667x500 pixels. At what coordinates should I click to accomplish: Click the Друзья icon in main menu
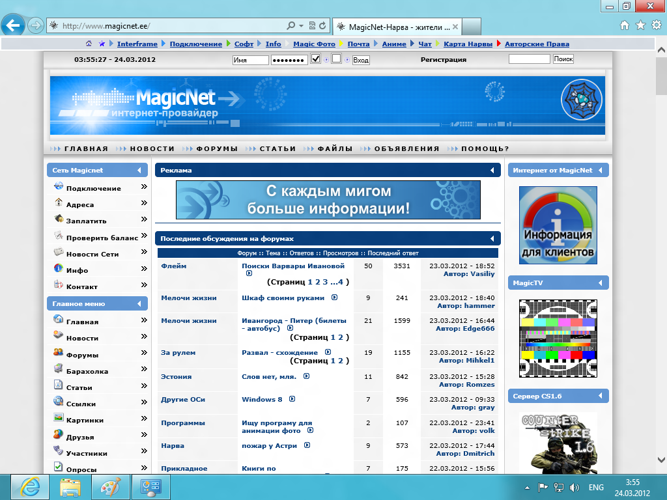point(58,434)
